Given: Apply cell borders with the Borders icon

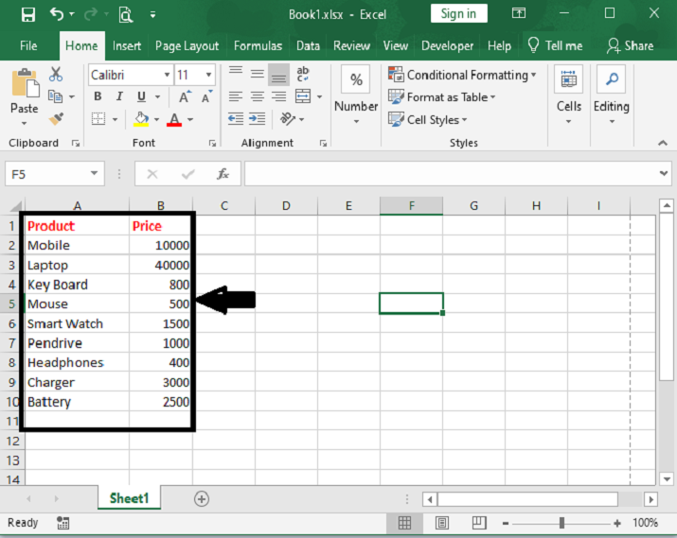Looking at the screenshot, I should coord(98,118).
